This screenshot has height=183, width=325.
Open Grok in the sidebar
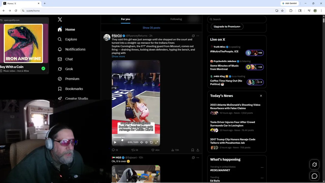[x=65, y=69]
